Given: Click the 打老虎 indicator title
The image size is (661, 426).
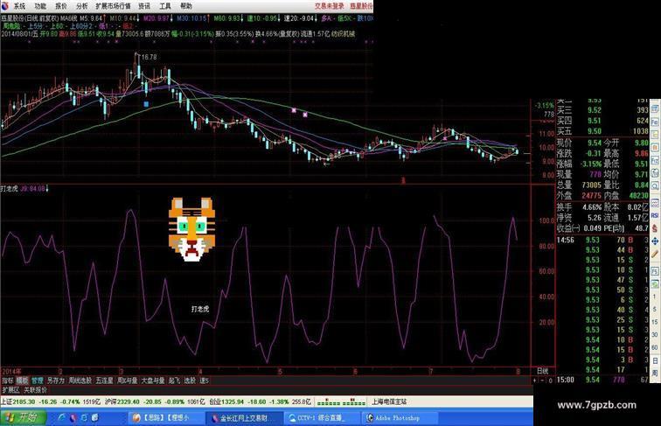Looking at the screenshot, I should pyautogui.click(x=9, y=189).
